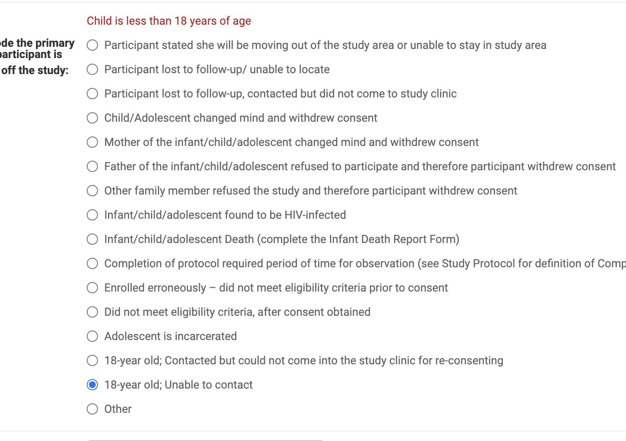Choose 'Father of the infant' refused option
The width and height of the screenshot is (626, 441).
tap(92, 166)
